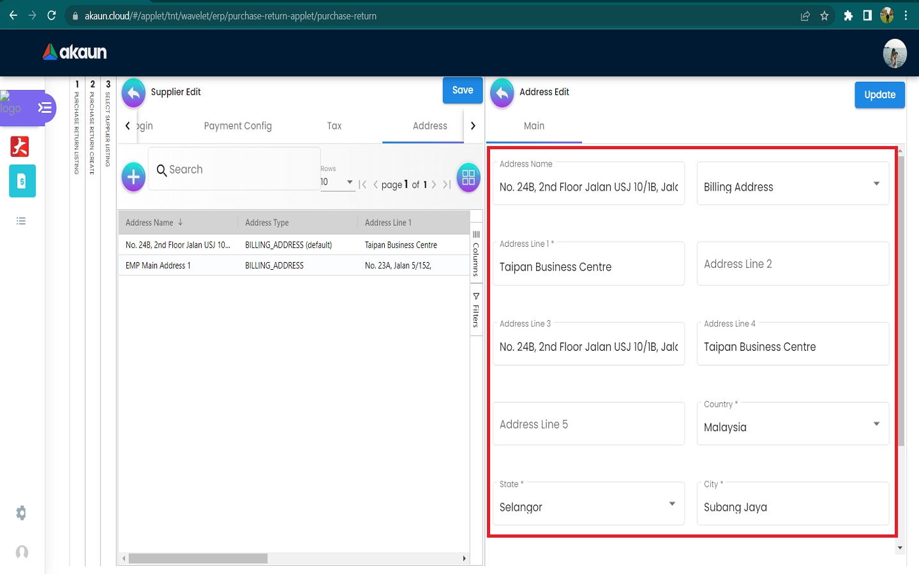Click the back arrow in Address Edit

[x=502, y=93]
